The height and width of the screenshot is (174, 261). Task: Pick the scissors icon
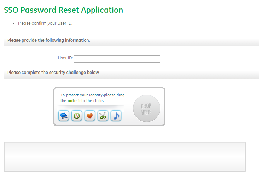pos(103,116)
